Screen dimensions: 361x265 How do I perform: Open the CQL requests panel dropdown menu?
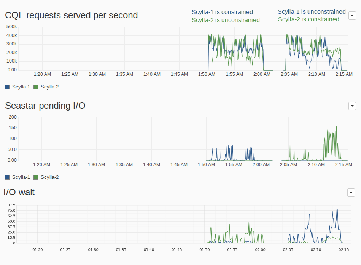[352, 16]
